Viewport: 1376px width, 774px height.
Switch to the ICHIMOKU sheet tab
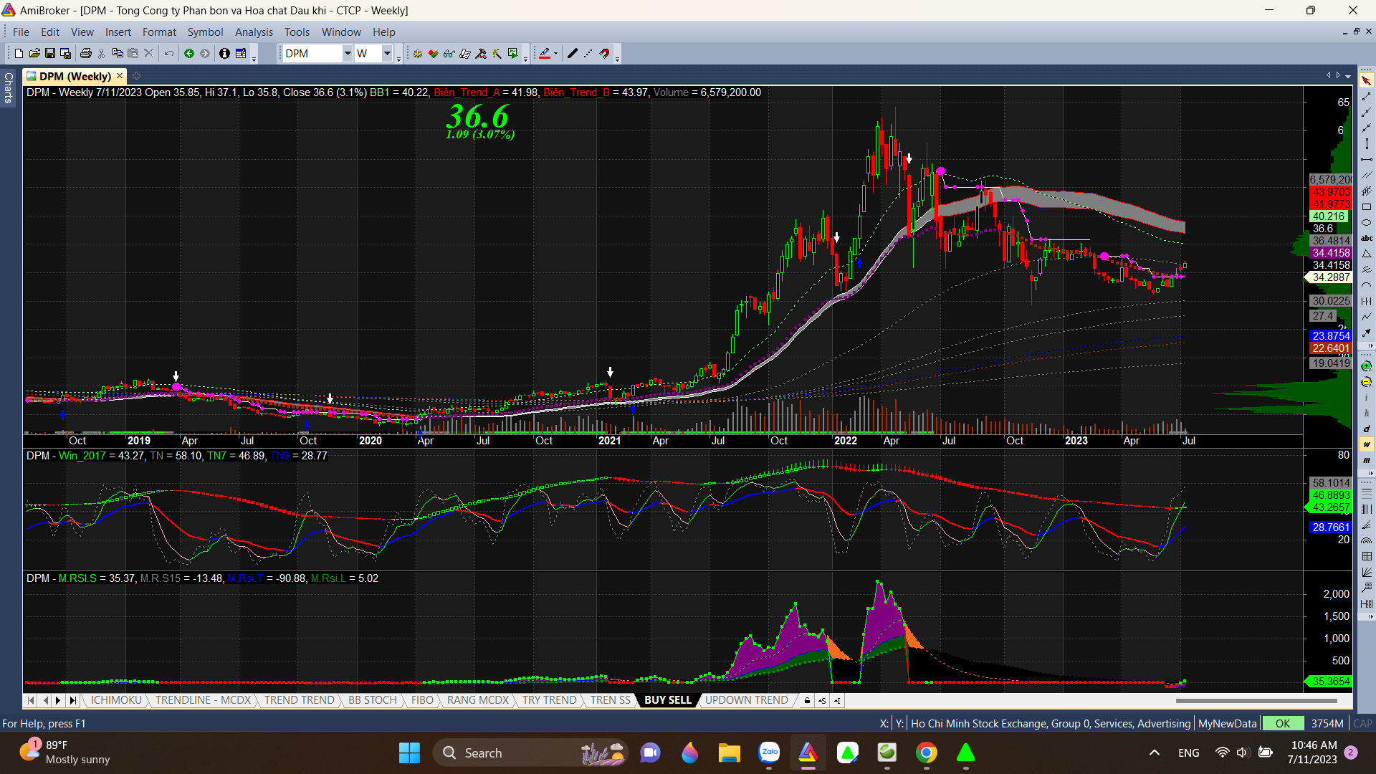coord(116,700)
